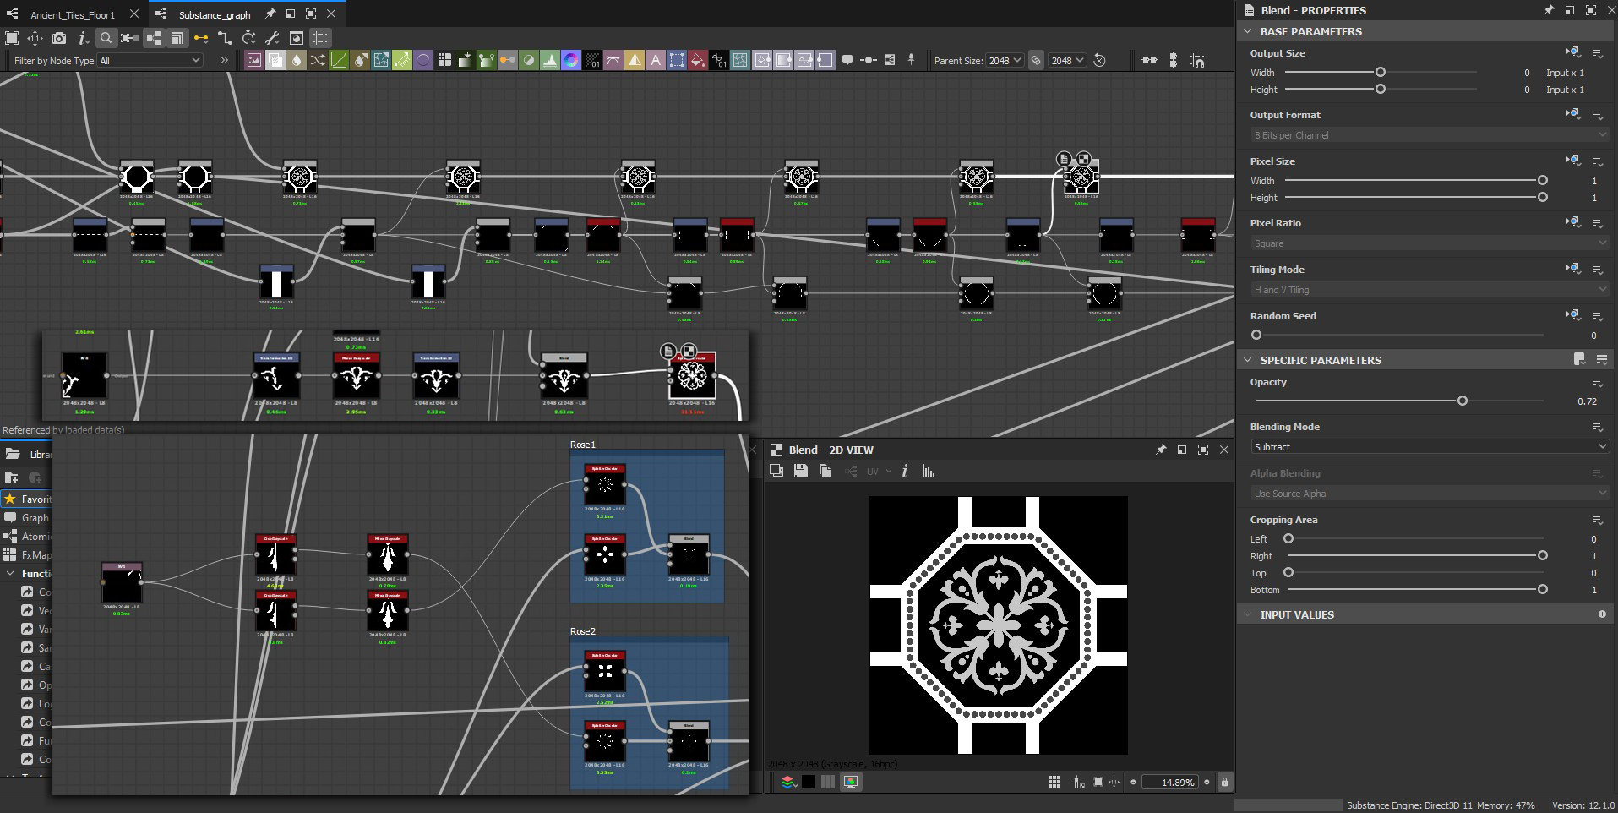Image resolution: width=1618 pixels, height=813 pixels.
Task: Pin the Blend Properties panel
Action: tap(1549, 10)
